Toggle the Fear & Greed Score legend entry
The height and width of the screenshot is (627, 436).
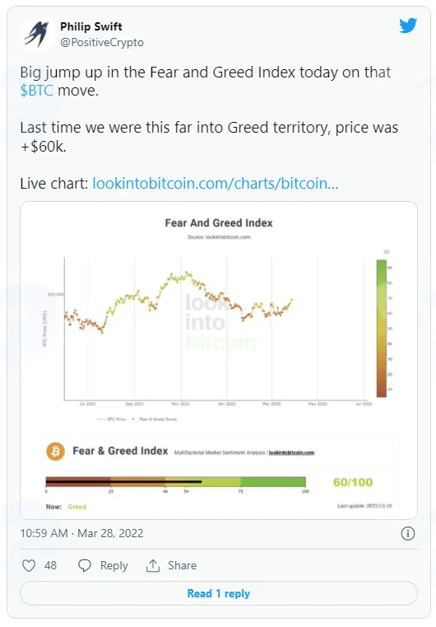154,419
